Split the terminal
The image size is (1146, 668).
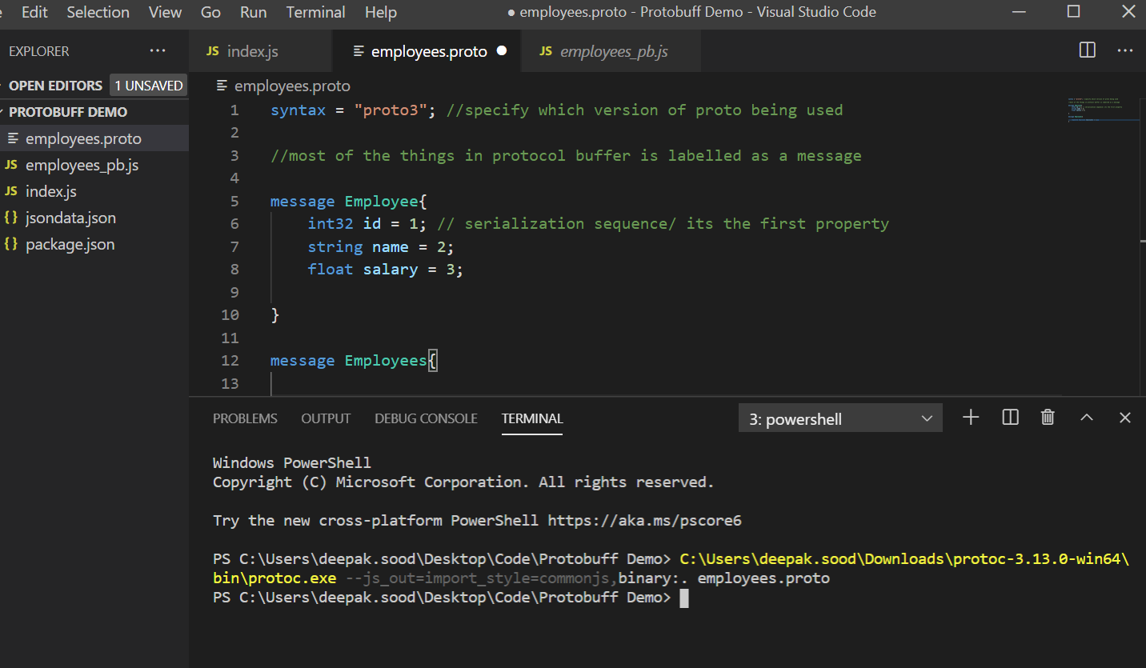tap(1010, 418)
